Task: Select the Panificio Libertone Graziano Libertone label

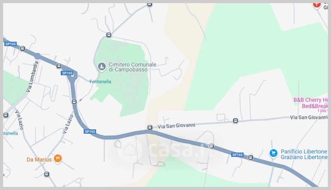Action: coord(304,154)
